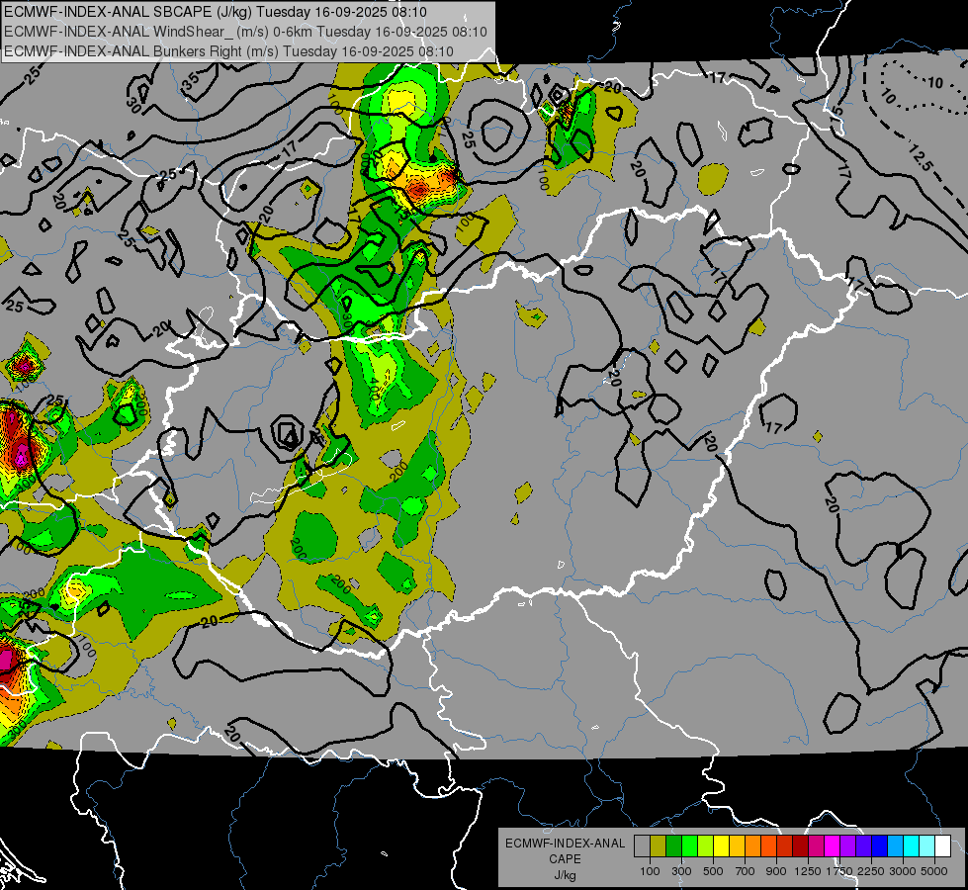Screen dimensions: 968x890
Task: Click the 700 legend tick label
Action: point(746,871)
